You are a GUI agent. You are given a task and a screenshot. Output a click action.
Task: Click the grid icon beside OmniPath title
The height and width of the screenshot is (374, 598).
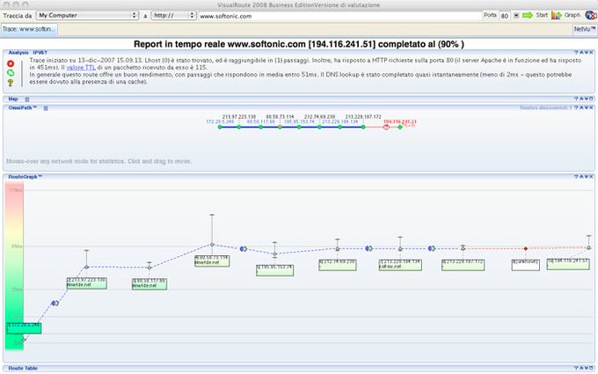point(46,108)
